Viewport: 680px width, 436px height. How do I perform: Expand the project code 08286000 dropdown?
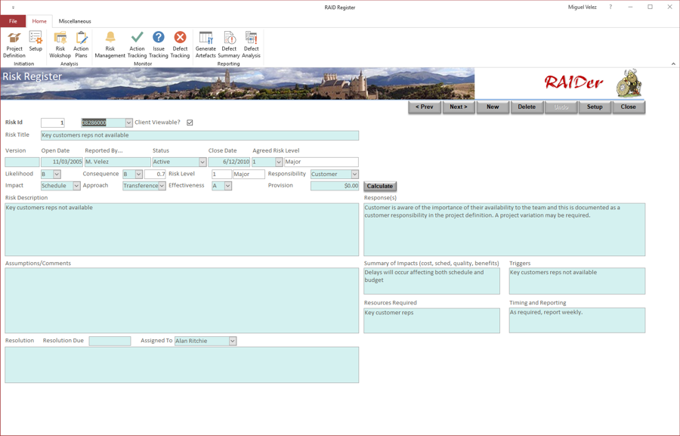[x=128, y=122]
